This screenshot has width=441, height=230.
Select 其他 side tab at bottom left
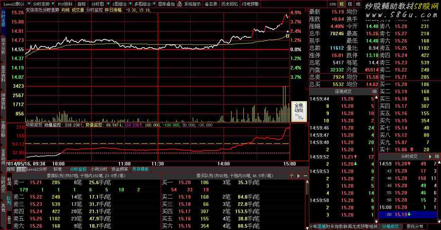point(3,207)
